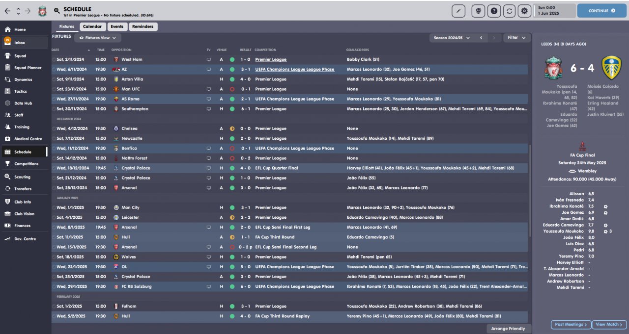Click the Continue button
629x334 pixels.
tap(601, 11)
